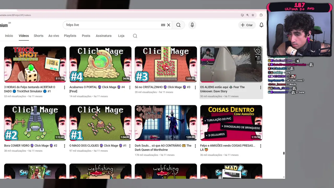The image size is (334, 188).
Task: Add Fear The Unknown video to Watch Later
Action: click(258, 51)
